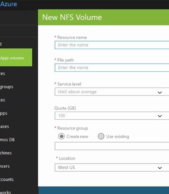Expand the Service level dropdown arrow
The image size is (169, 194).
pyautogui.click(x=160, y=92)
